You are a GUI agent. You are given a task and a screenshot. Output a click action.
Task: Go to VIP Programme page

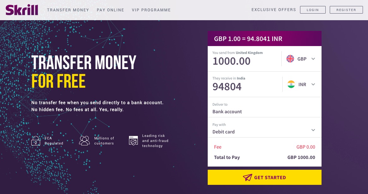[151, 10]
